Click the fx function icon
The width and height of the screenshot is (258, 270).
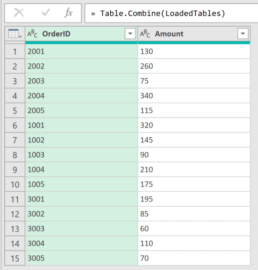(68, 13)
